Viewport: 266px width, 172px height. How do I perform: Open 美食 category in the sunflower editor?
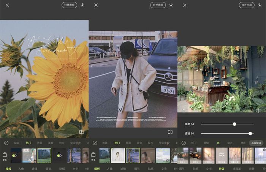point(51,143)
